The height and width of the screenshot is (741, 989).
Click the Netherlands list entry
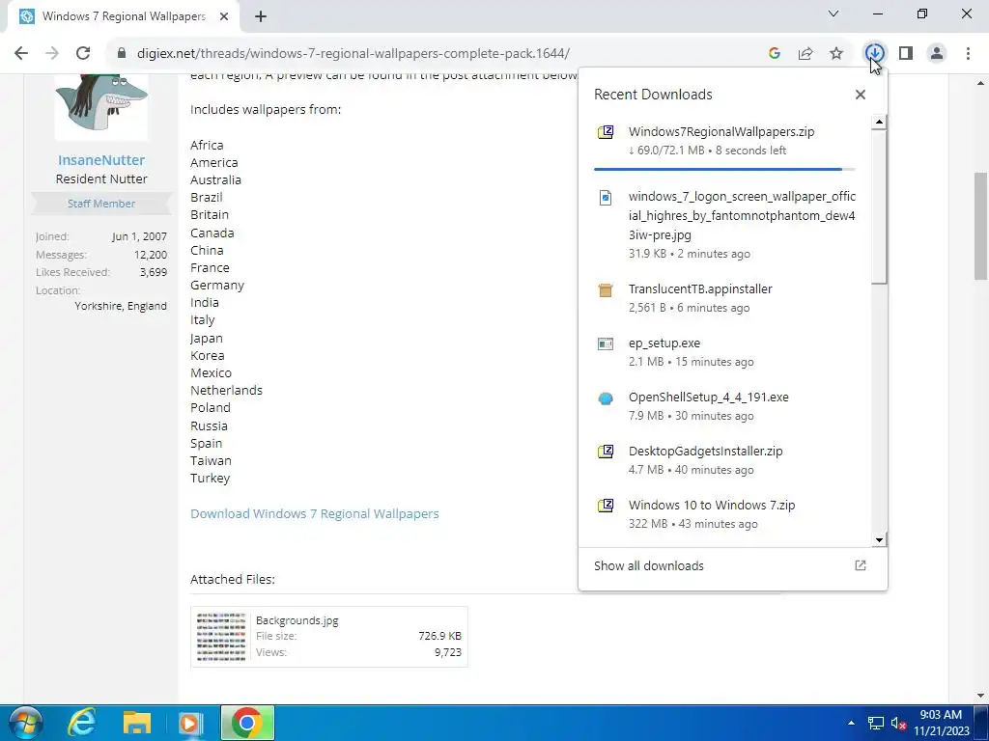pyautogui.click(x=226, y=390)
